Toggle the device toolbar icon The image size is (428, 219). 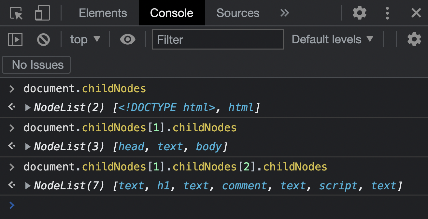click(42, 13)
